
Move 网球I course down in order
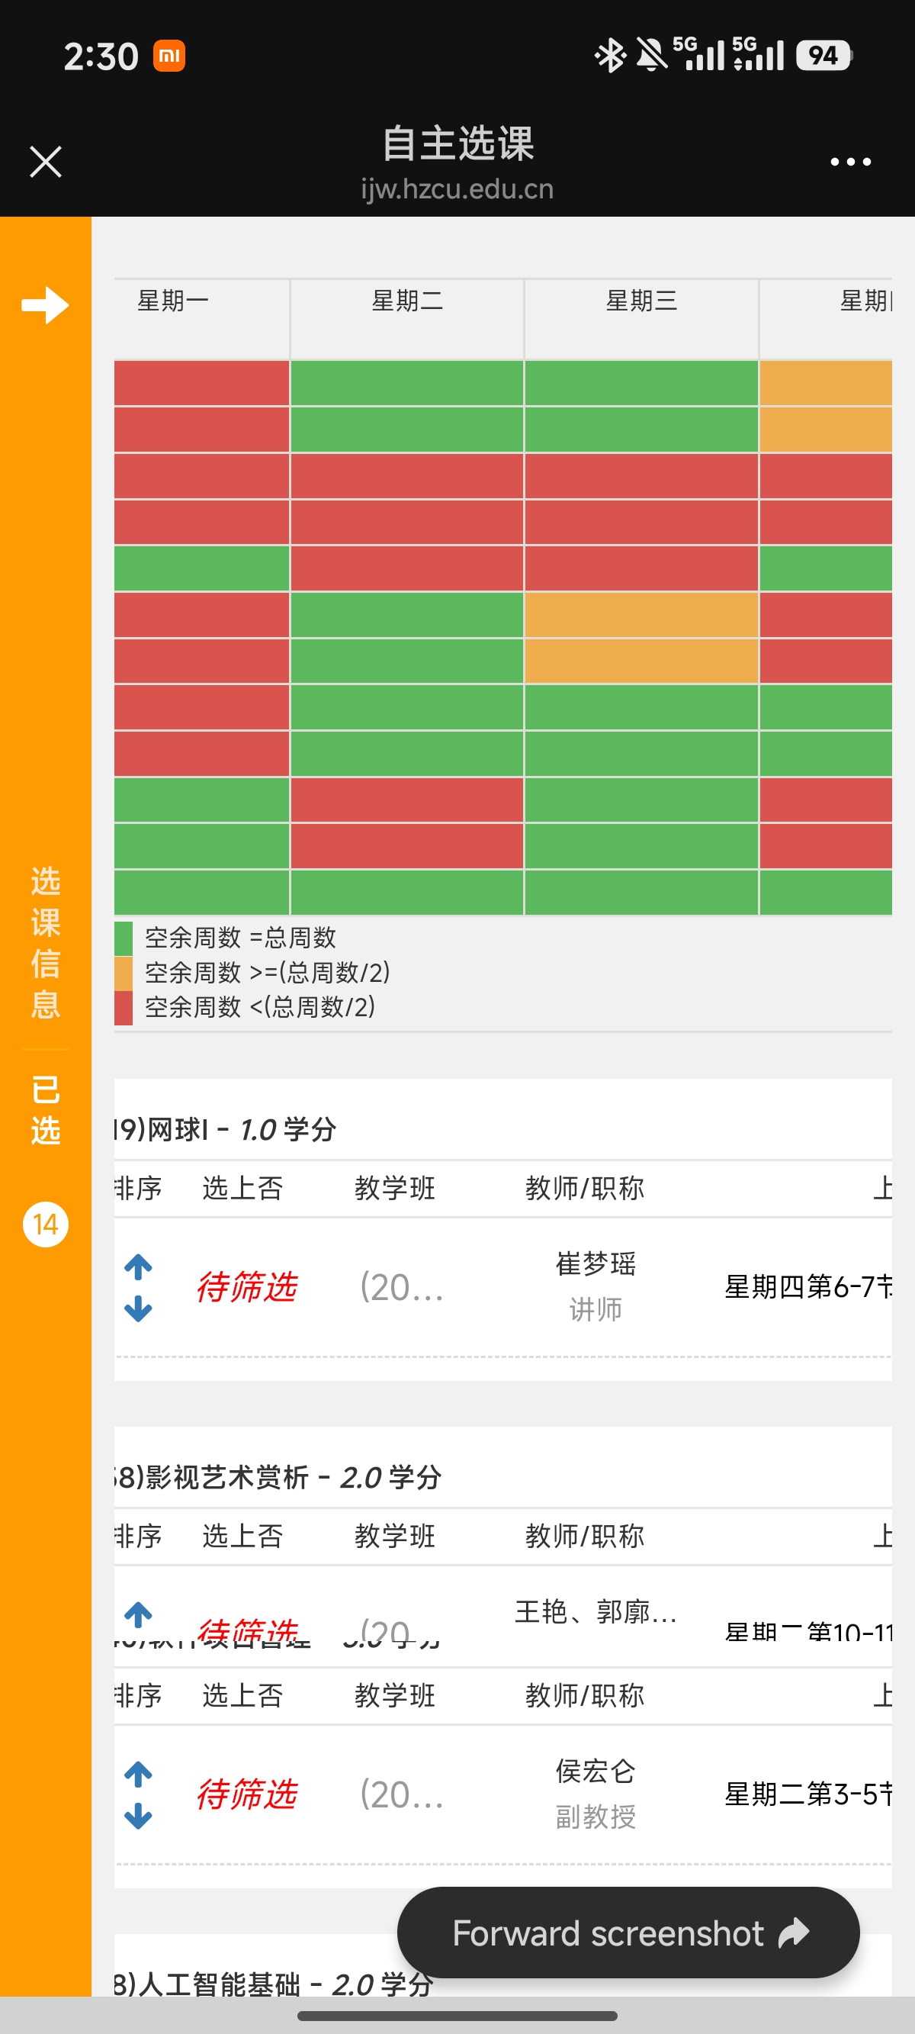pos(138,1308)
